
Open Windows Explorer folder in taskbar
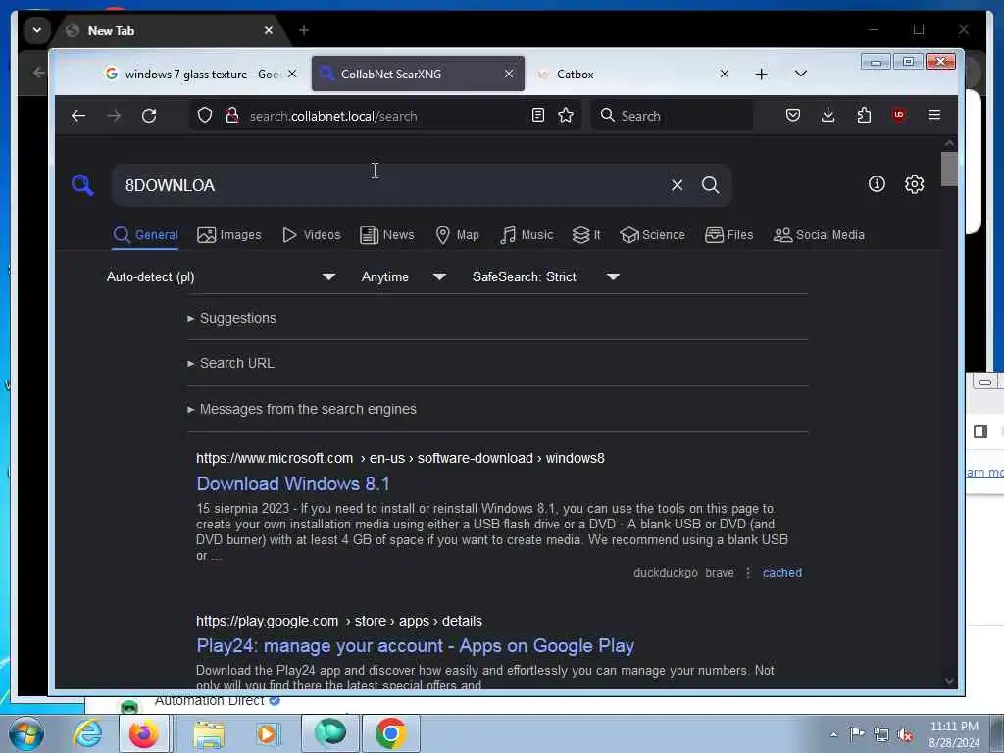pos(209,733)
